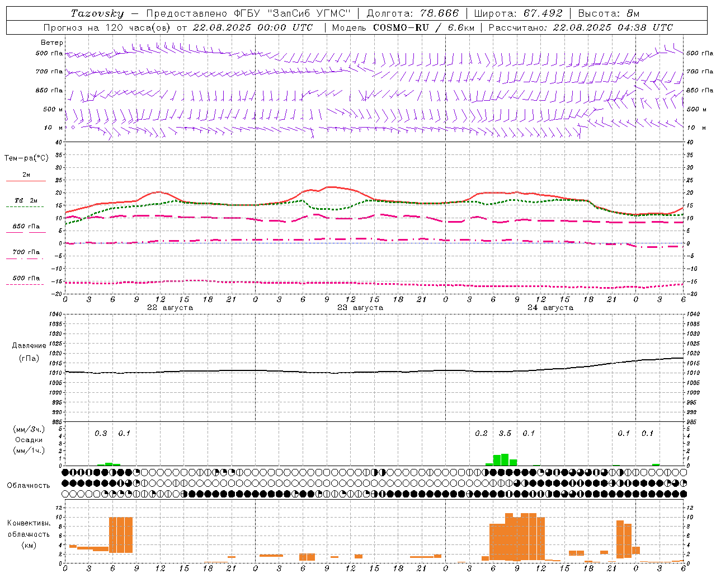
Task: Click the "Рассчитано: 22.08.2025 04:38 UTC" timestamp
Action: click(x=581, y=27)
